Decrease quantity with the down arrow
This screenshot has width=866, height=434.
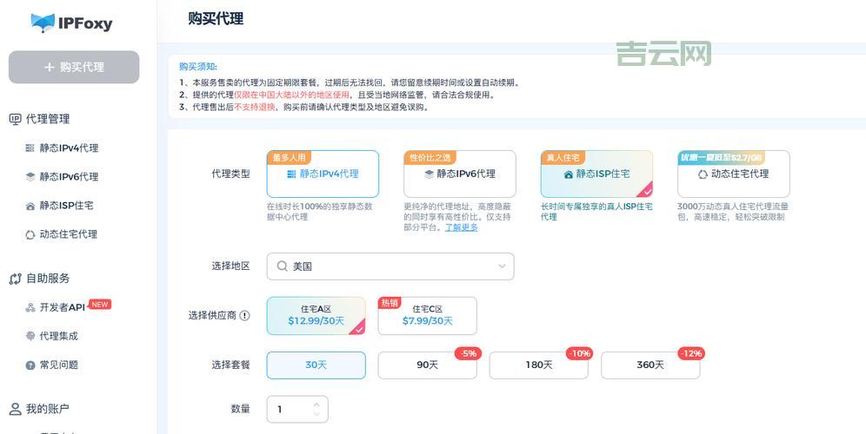316,413
